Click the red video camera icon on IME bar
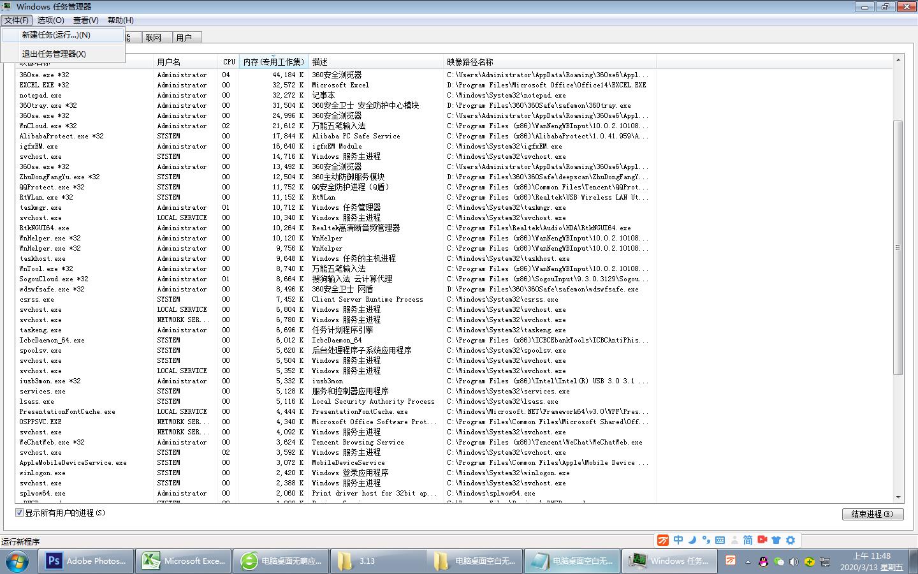918x574 pixels. [762, 540]
